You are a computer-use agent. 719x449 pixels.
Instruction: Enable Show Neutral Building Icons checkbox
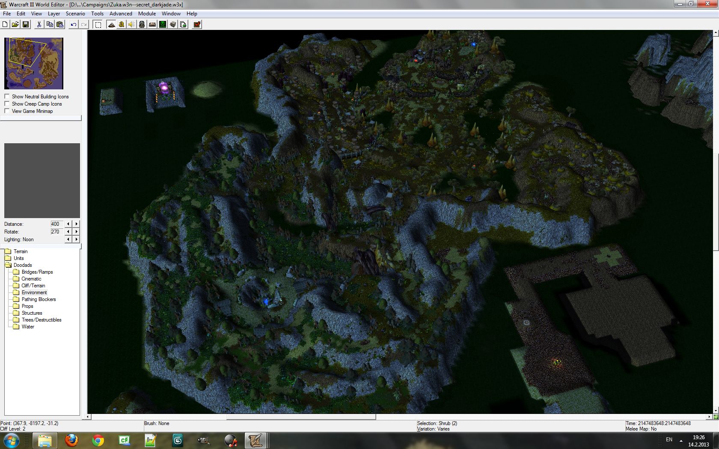click(x=7, y=97)
